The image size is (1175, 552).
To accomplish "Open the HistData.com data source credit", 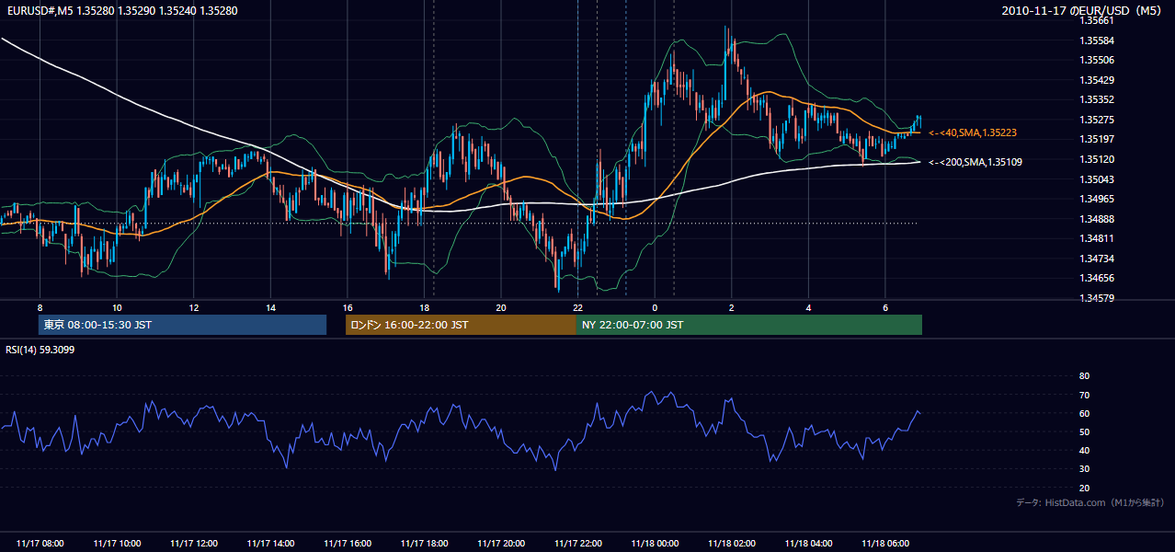I will point(1089,502).
